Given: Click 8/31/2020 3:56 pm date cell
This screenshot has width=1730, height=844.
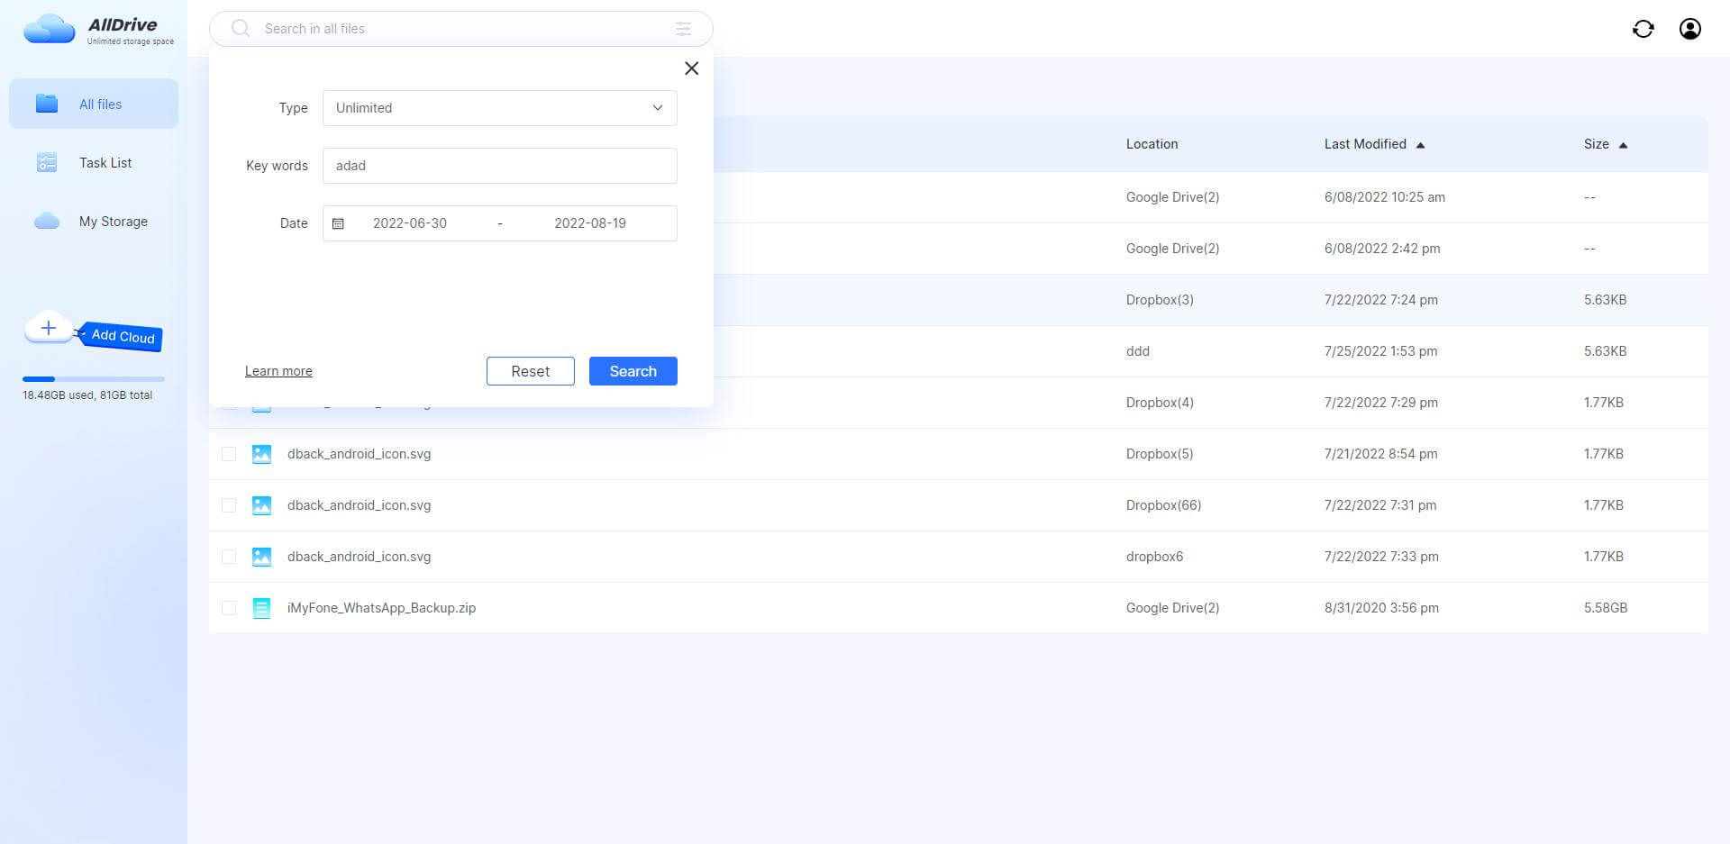Looking at the screenshot, I should coord(1381,608).
